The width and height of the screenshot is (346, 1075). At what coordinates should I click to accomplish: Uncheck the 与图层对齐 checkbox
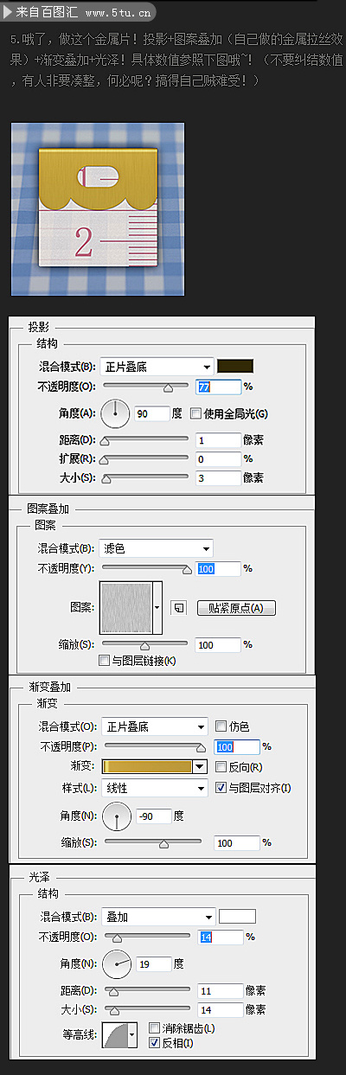click(220, 788)
